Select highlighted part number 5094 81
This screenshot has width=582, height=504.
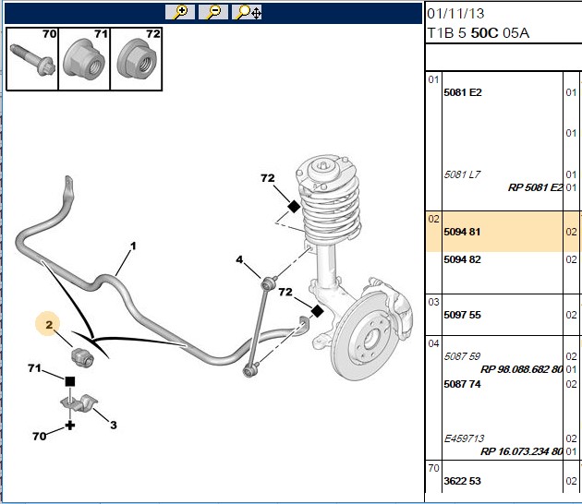tap(462, 232)
